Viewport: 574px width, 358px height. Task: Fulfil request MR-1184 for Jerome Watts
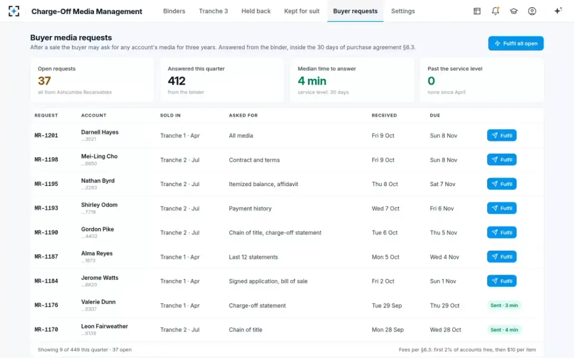pos(502,281)
